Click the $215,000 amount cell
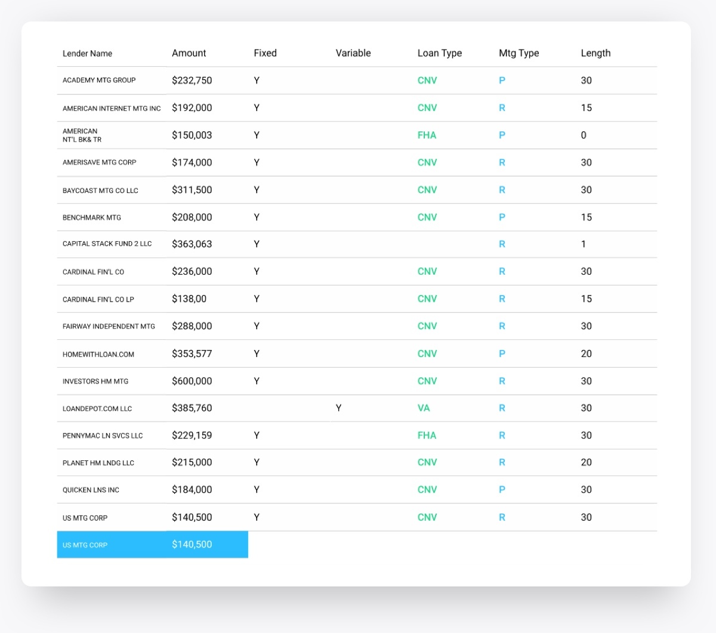 (x=192, y=462)
